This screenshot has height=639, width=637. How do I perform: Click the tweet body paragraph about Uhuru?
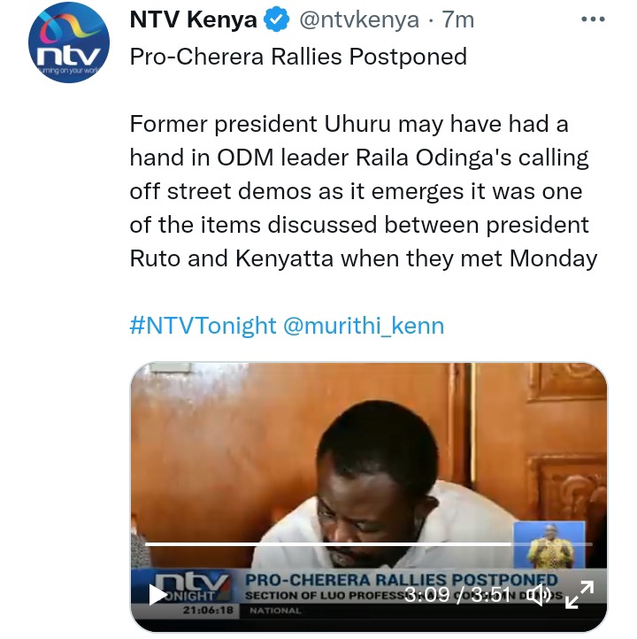pyautogui.click(x=364, y=191)
